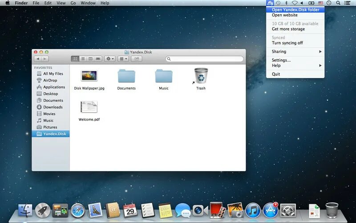Open the gear Action dropdown
This screenshot has width=356, height=223.
coord(110,59)
